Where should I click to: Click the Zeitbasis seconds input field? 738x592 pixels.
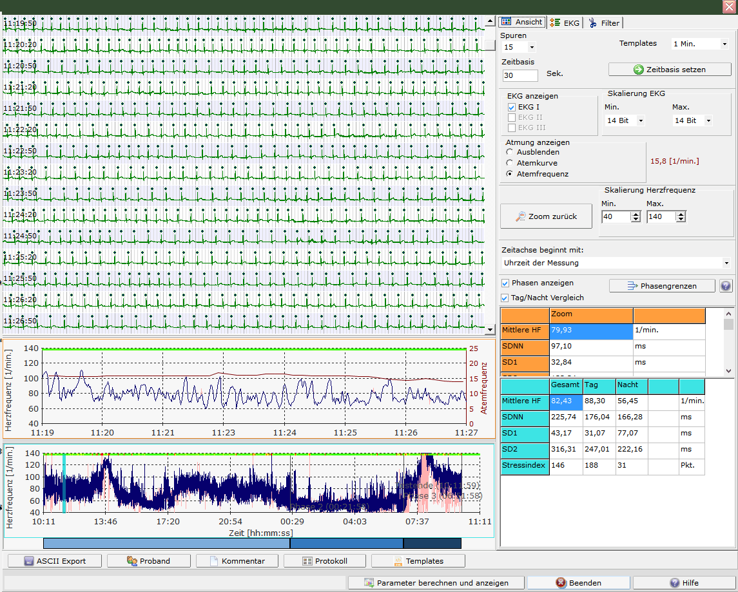pos(520,75)
